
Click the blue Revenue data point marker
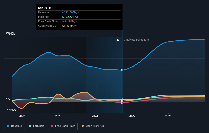tap(122, 70)
